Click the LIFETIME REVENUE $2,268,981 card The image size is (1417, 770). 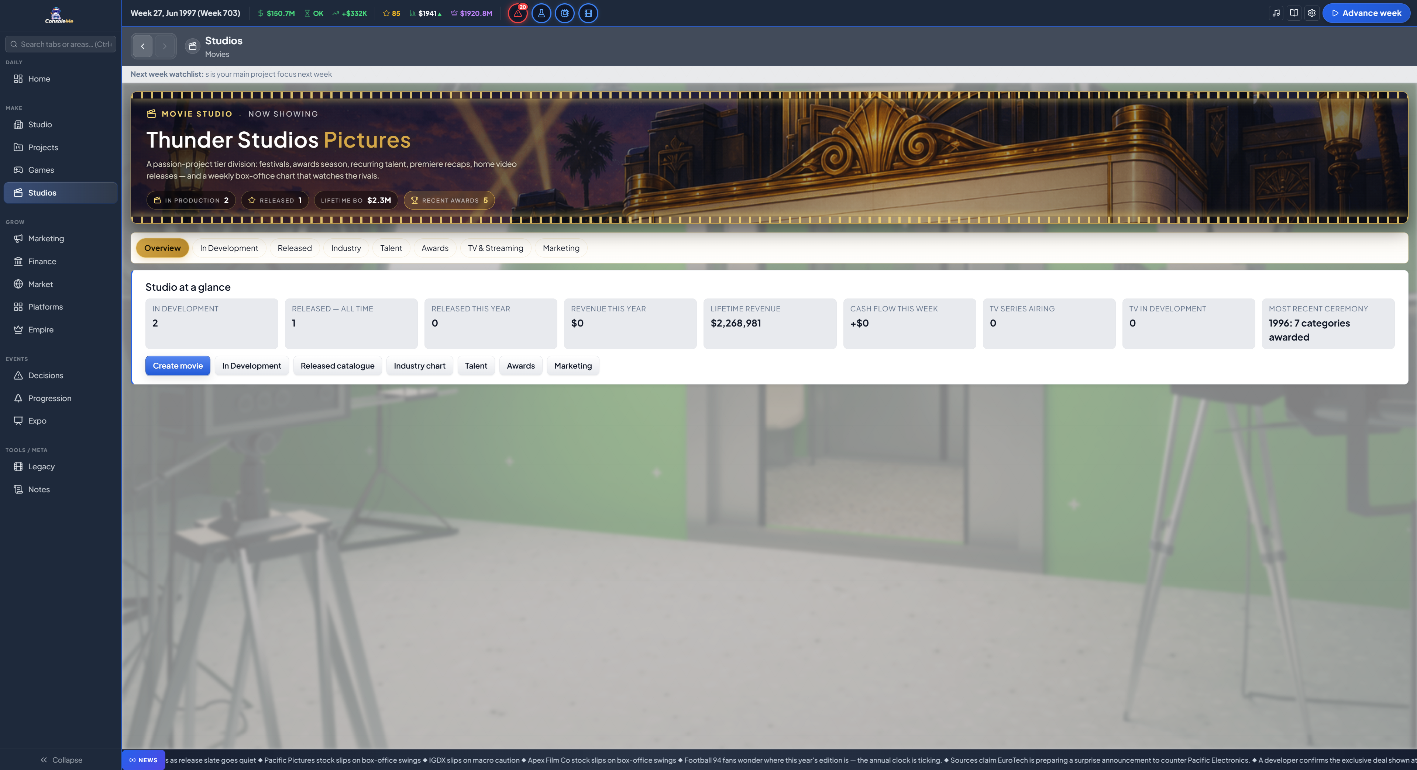coord(770,324)
